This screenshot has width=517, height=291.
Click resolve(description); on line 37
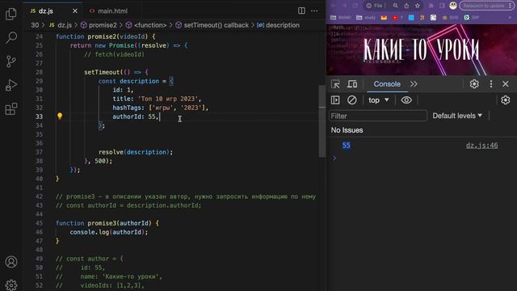(136, 152)
